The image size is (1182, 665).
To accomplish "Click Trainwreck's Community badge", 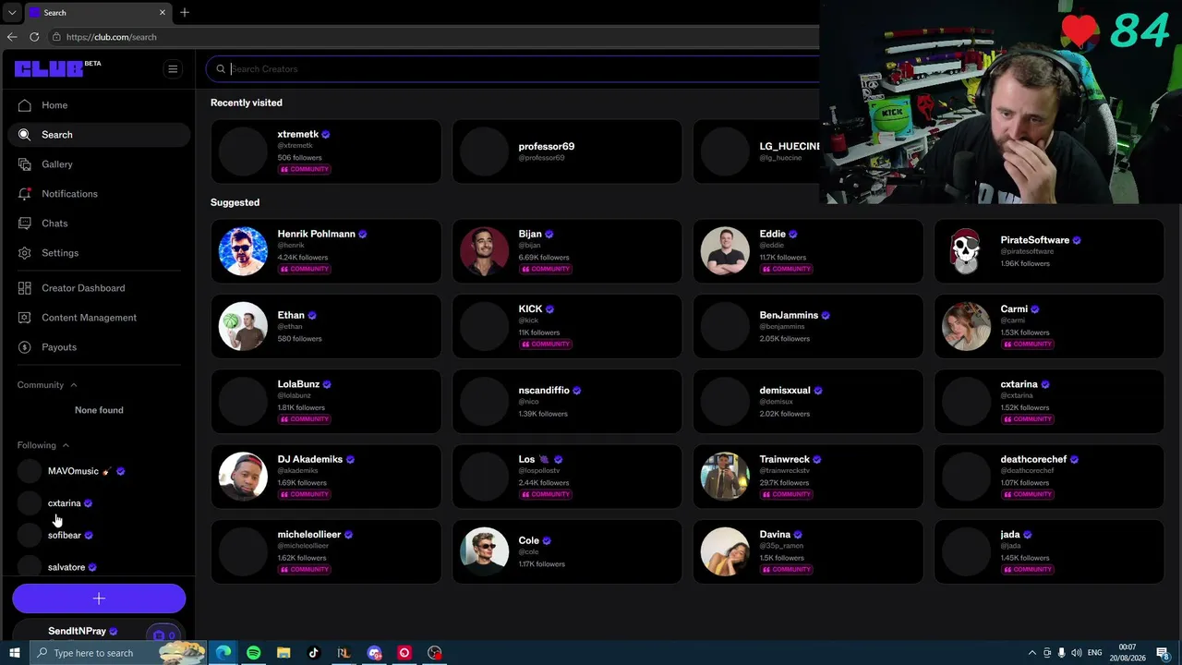I will pyautogui.click(x=787, y=494).
